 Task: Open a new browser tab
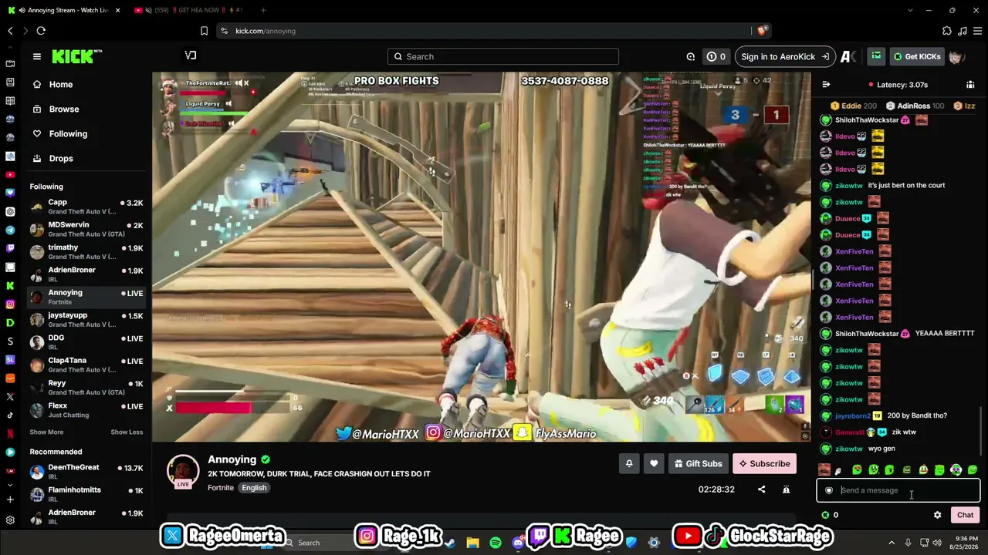pyautogui.click(x=263, y=10)
